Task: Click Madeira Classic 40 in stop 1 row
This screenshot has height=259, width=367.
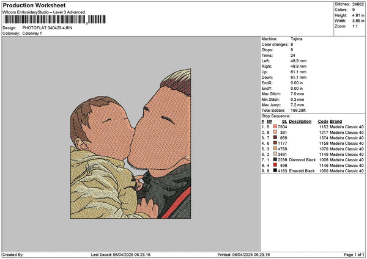Action: click(x=347, y=127)
